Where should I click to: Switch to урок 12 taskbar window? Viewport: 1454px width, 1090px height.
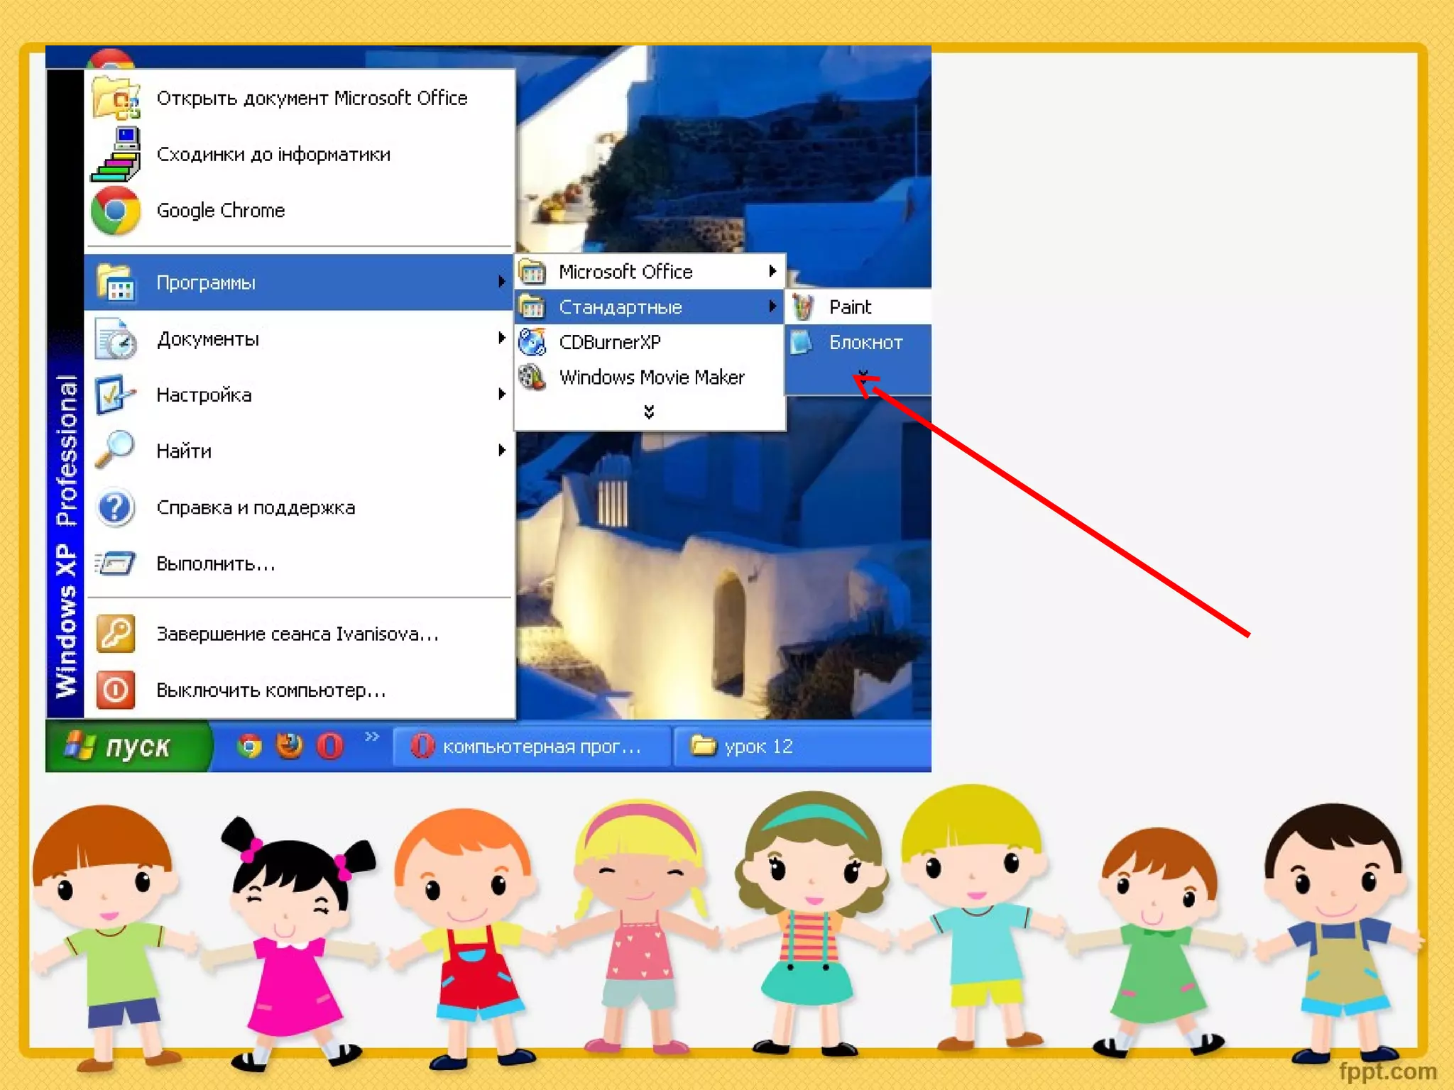[757, 747]
